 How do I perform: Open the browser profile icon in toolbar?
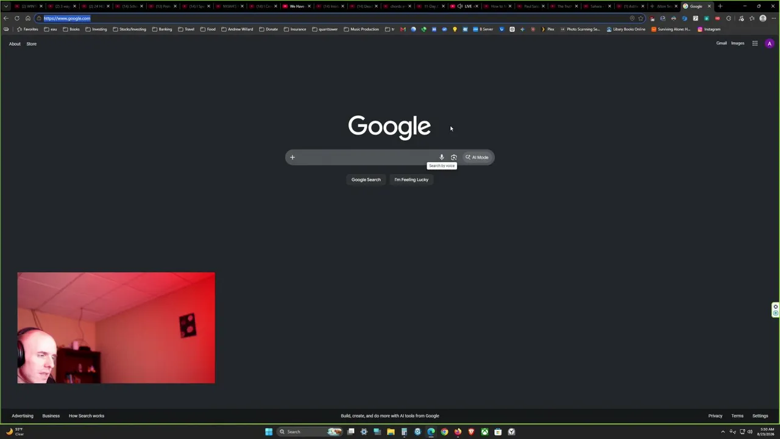coord(762,18)
